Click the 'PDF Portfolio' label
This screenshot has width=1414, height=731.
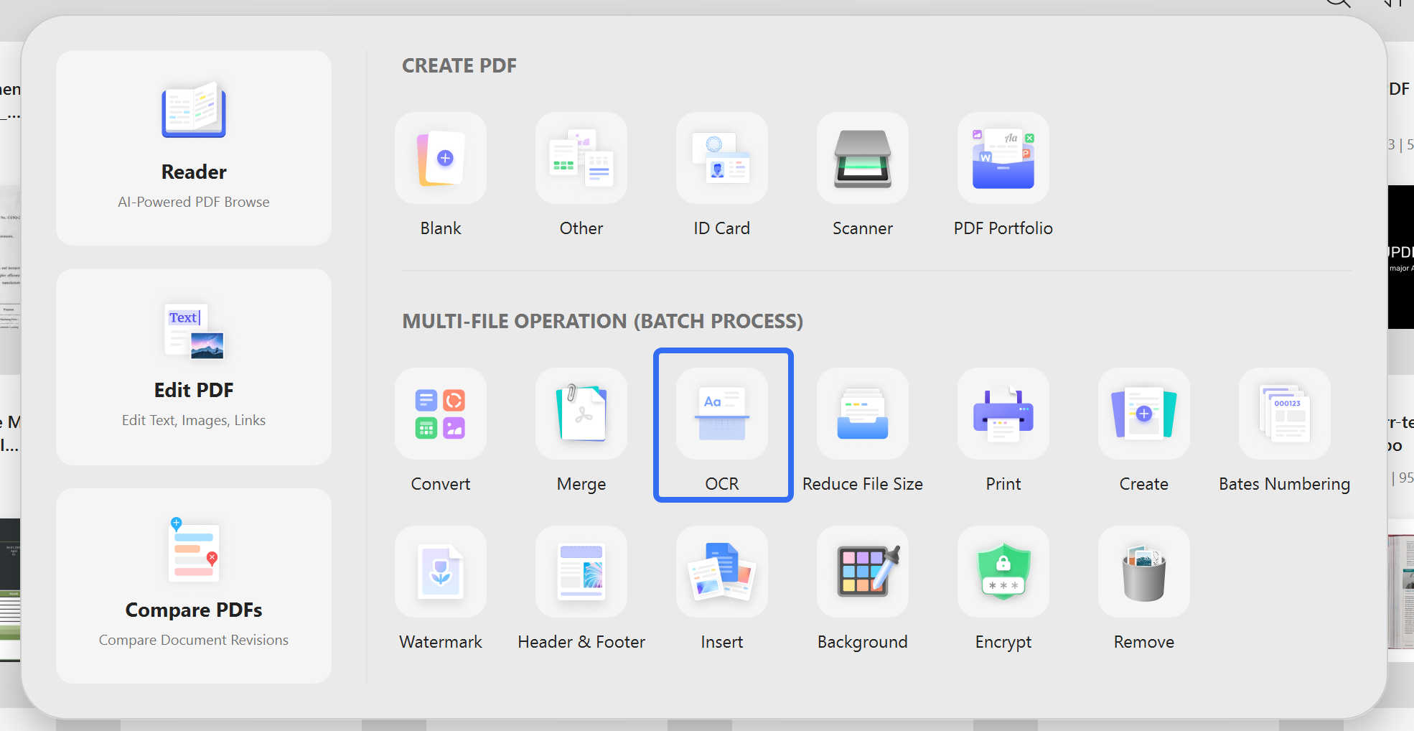pyautogui.click(x=1003, y=228)
